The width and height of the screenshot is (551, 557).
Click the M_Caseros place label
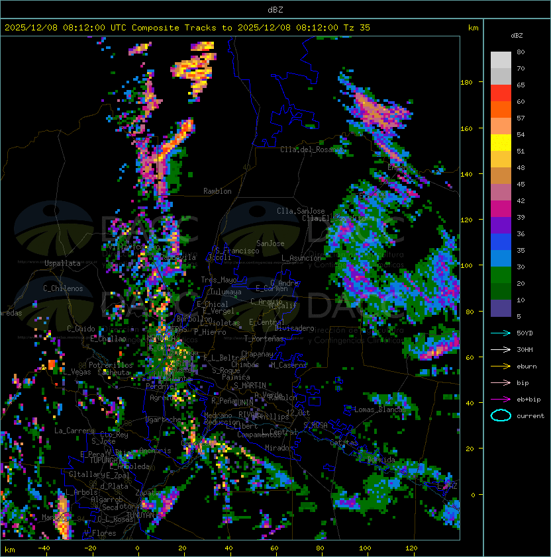(x=289, y=365)
